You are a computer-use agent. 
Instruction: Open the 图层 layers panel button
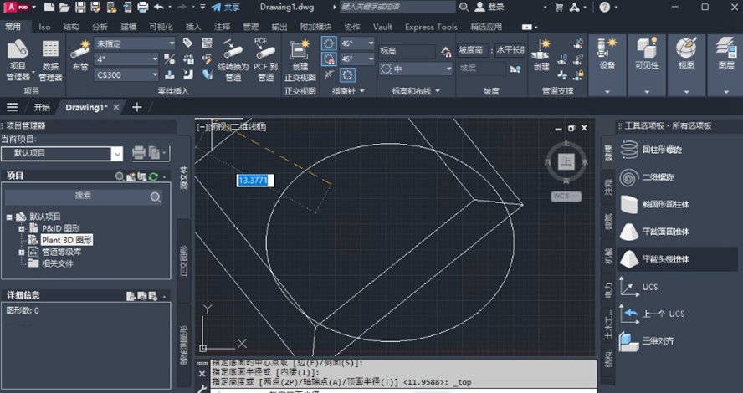point(726,65)
